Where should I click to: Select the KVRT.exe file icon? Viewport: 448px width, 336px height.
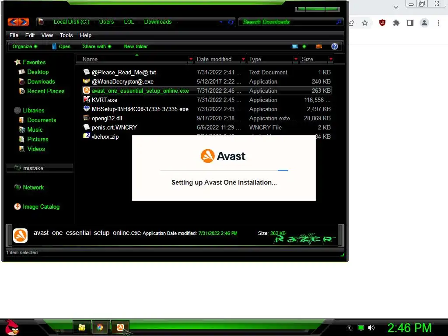(87, 100)
